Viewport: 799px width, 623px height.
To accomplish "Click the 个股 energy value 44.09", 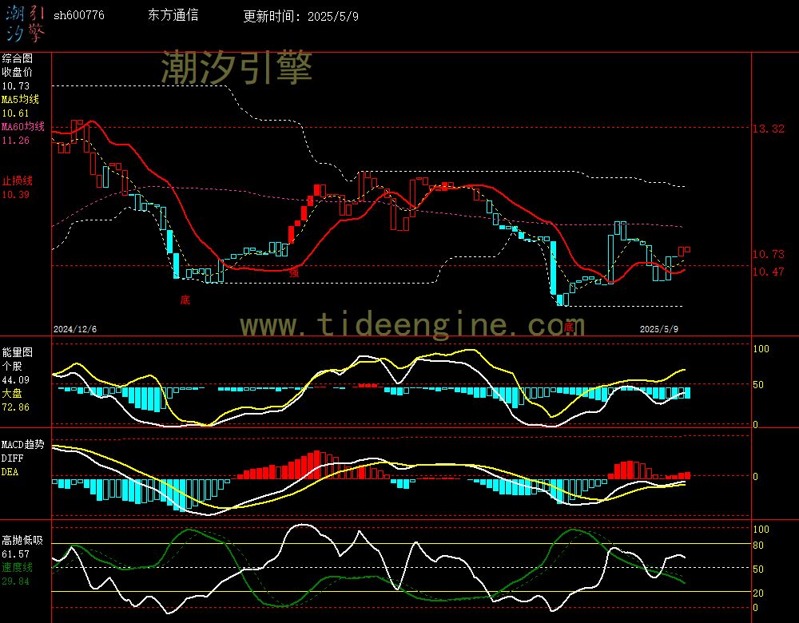I will (16, 380).
